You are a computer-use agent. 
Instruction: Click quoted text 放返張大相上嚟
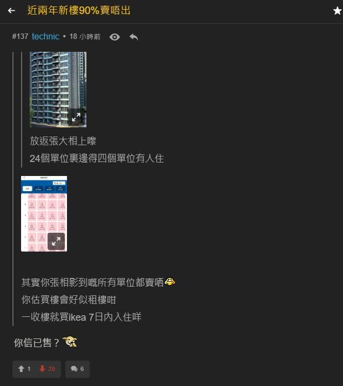coord(63,141)
